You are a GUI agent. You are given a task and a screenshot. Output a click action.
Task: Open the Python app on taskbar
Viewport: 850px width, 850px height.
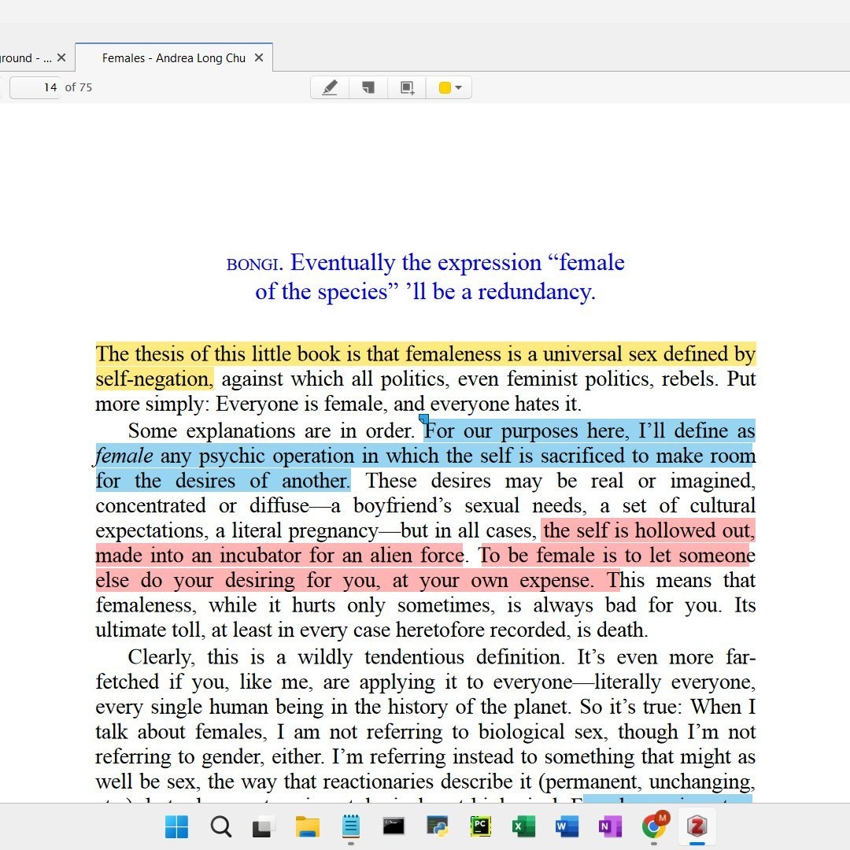(438, 826)
